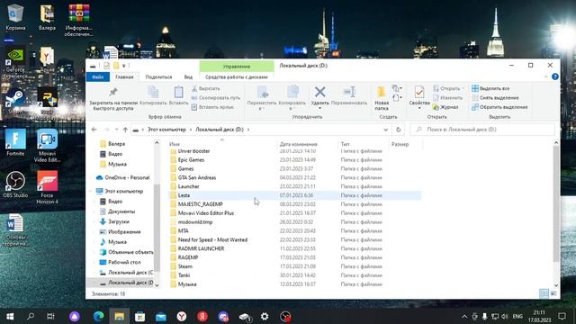576x324 pixels.
Task: Select the Epic Games folder
Action: (x=191, y=160)
